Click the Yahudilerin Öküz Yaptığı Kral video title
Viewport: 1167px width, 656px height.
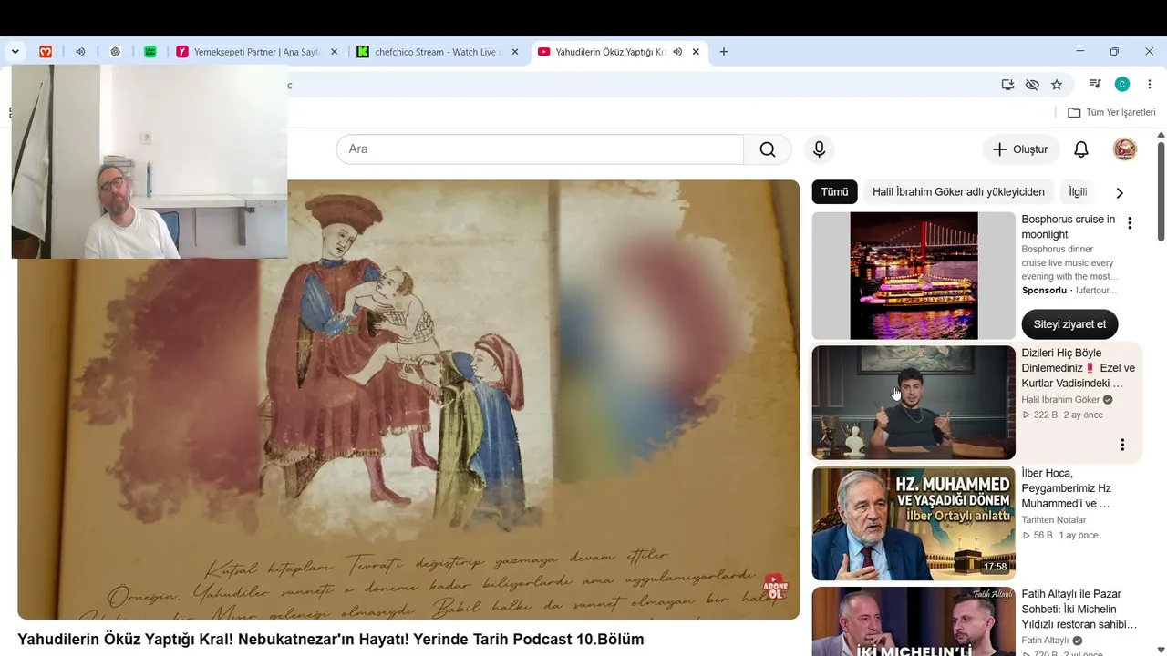(331, 640)
